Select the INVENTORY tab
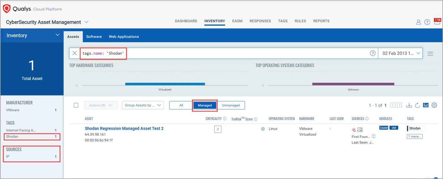Viewport: 443px width, 179px height. (x=215, y=21)
